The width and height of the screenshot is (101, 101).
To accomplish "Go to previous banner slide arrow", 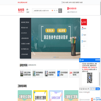I will pyautogui.click(x=33, y=38).
